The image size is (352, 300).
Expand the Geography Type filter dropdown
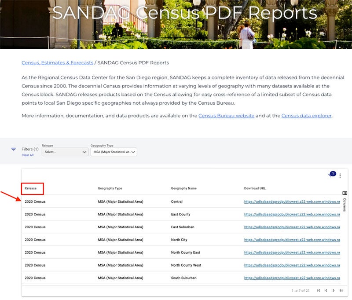114,152
